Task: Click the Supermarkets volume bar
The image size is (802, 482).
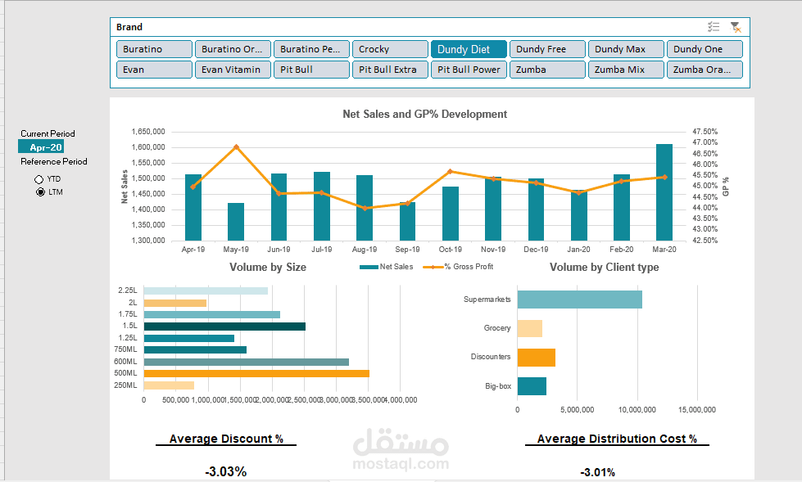Action: point(579,300)
